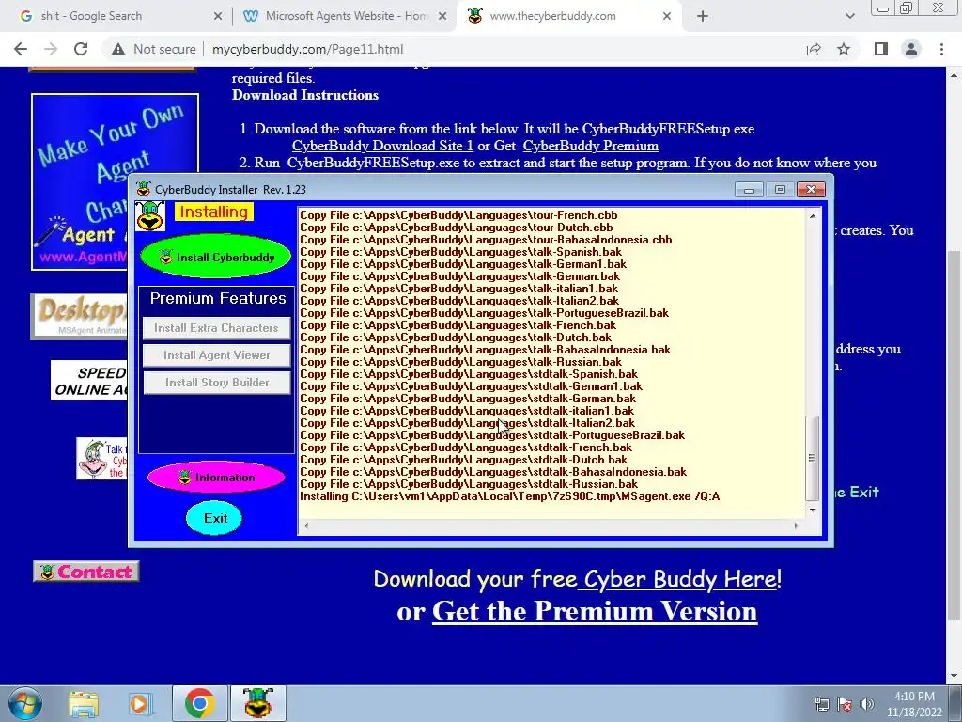962x722 pixels.
Task: Click network tray icon
Action: click(821, 704)
